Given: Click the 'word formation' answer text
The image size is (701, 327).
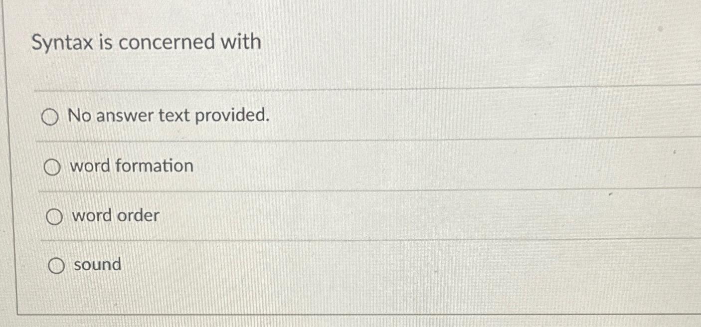Looking at the screenshot, I should pyautogui.click(x=132, y=166).
